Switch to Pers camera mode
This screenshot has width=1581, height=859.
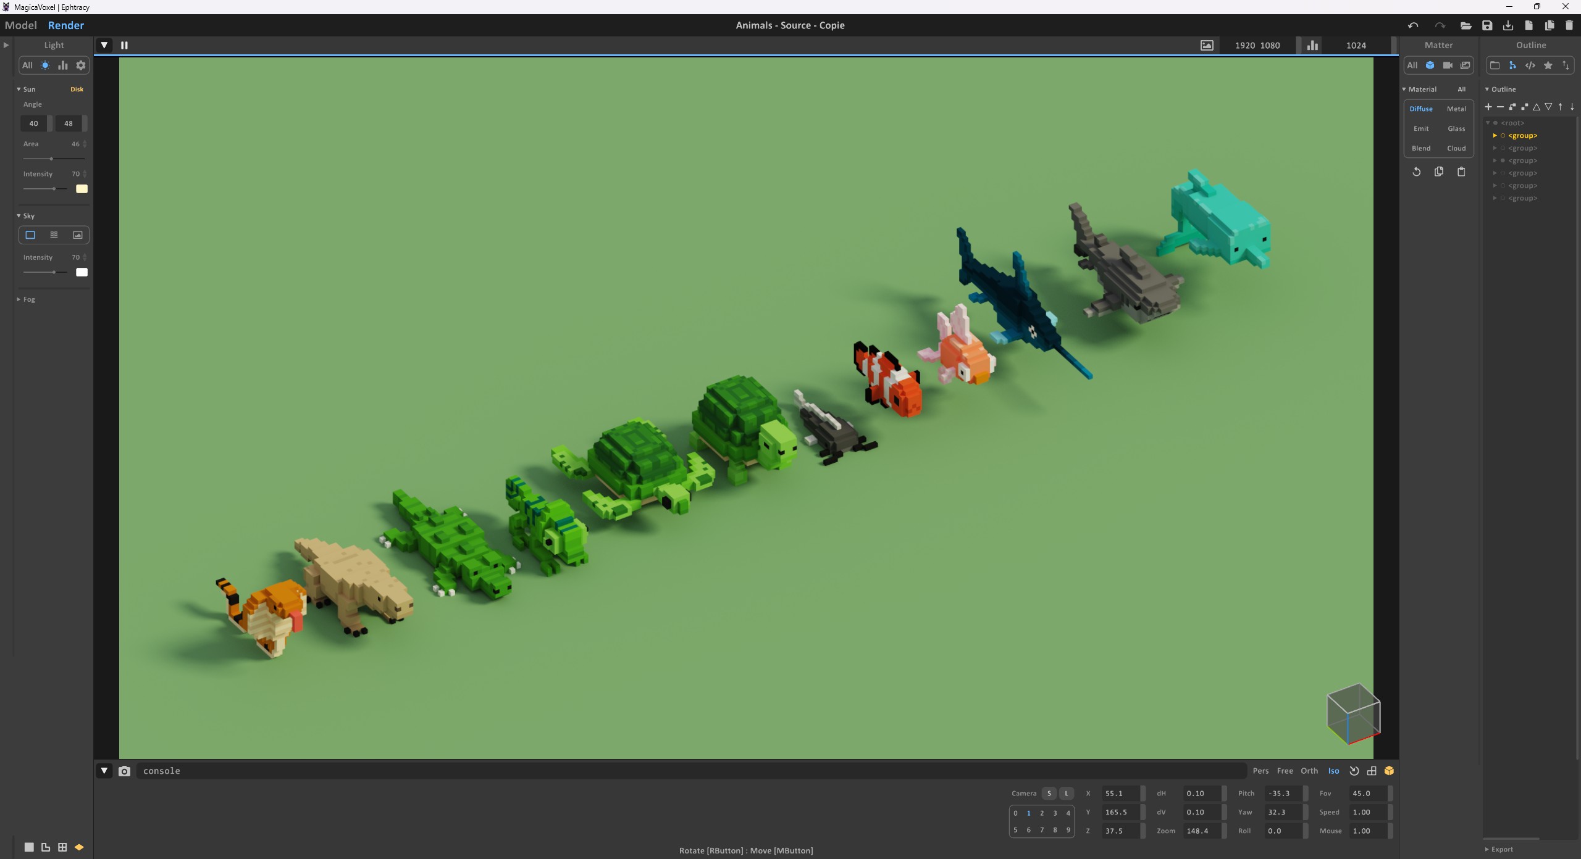coord(1260,771)
